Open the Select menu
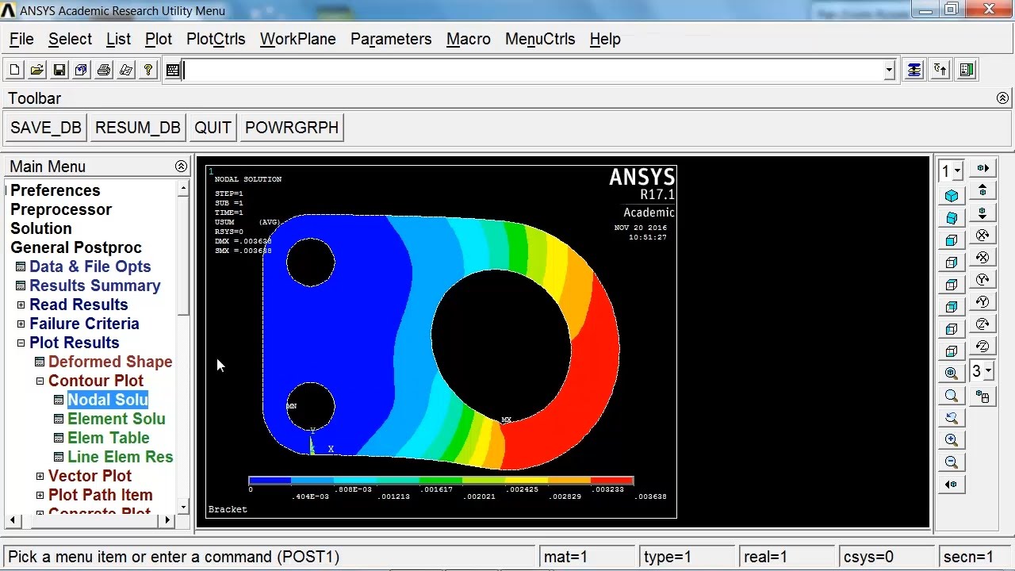1015x571 pixels. (70, 39)
